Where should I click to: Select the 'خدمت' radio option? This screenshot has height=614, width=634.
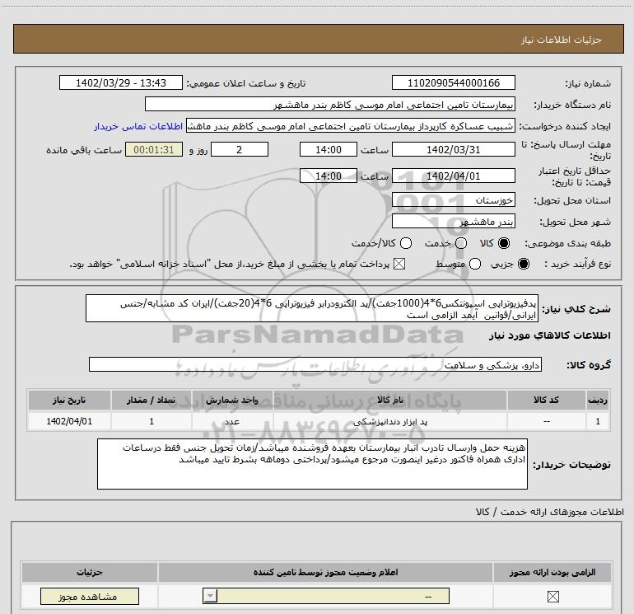pos(459,244)
